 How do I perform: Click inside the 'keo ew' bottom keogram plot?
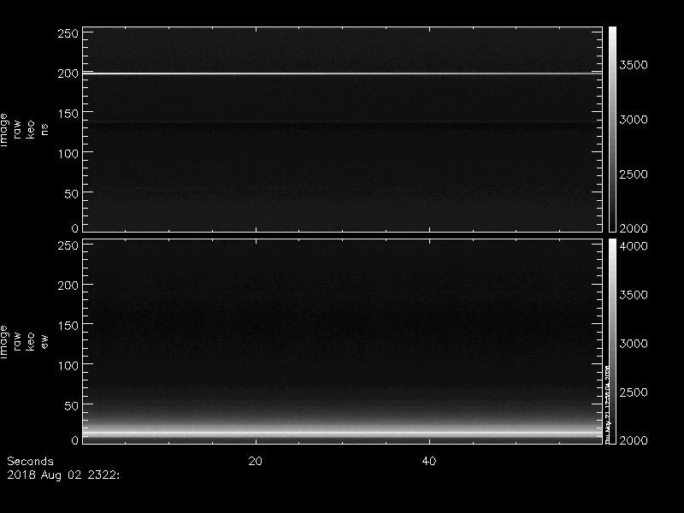pyautogui.click(x=343, y=341)
